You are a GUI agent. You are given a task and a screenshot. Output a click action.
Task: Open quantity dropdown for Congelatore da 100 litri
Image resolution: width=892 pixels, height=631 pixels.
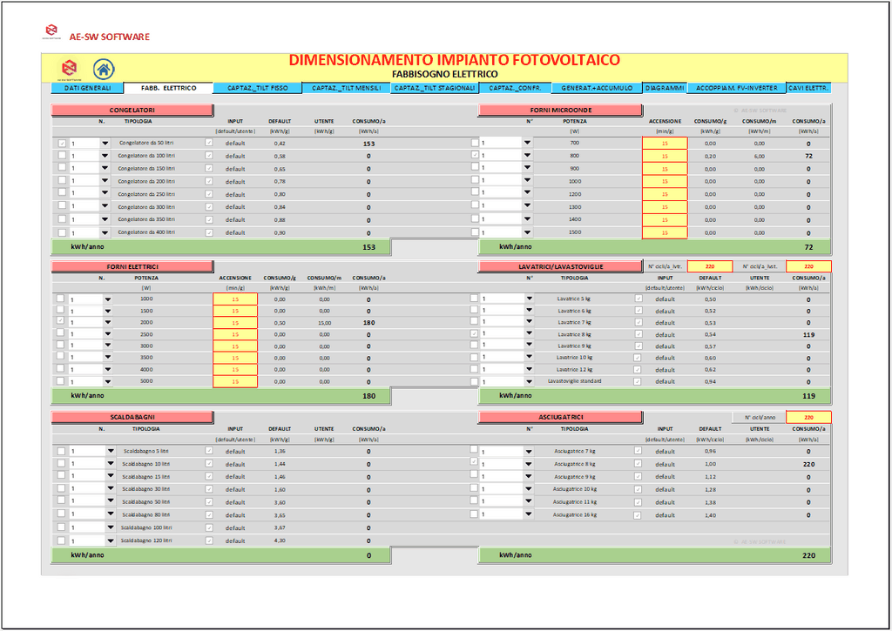105,157
